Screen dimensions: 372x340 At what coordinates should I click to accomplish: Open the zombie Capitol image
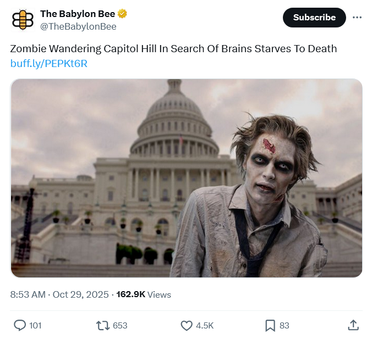pos(187,178)
